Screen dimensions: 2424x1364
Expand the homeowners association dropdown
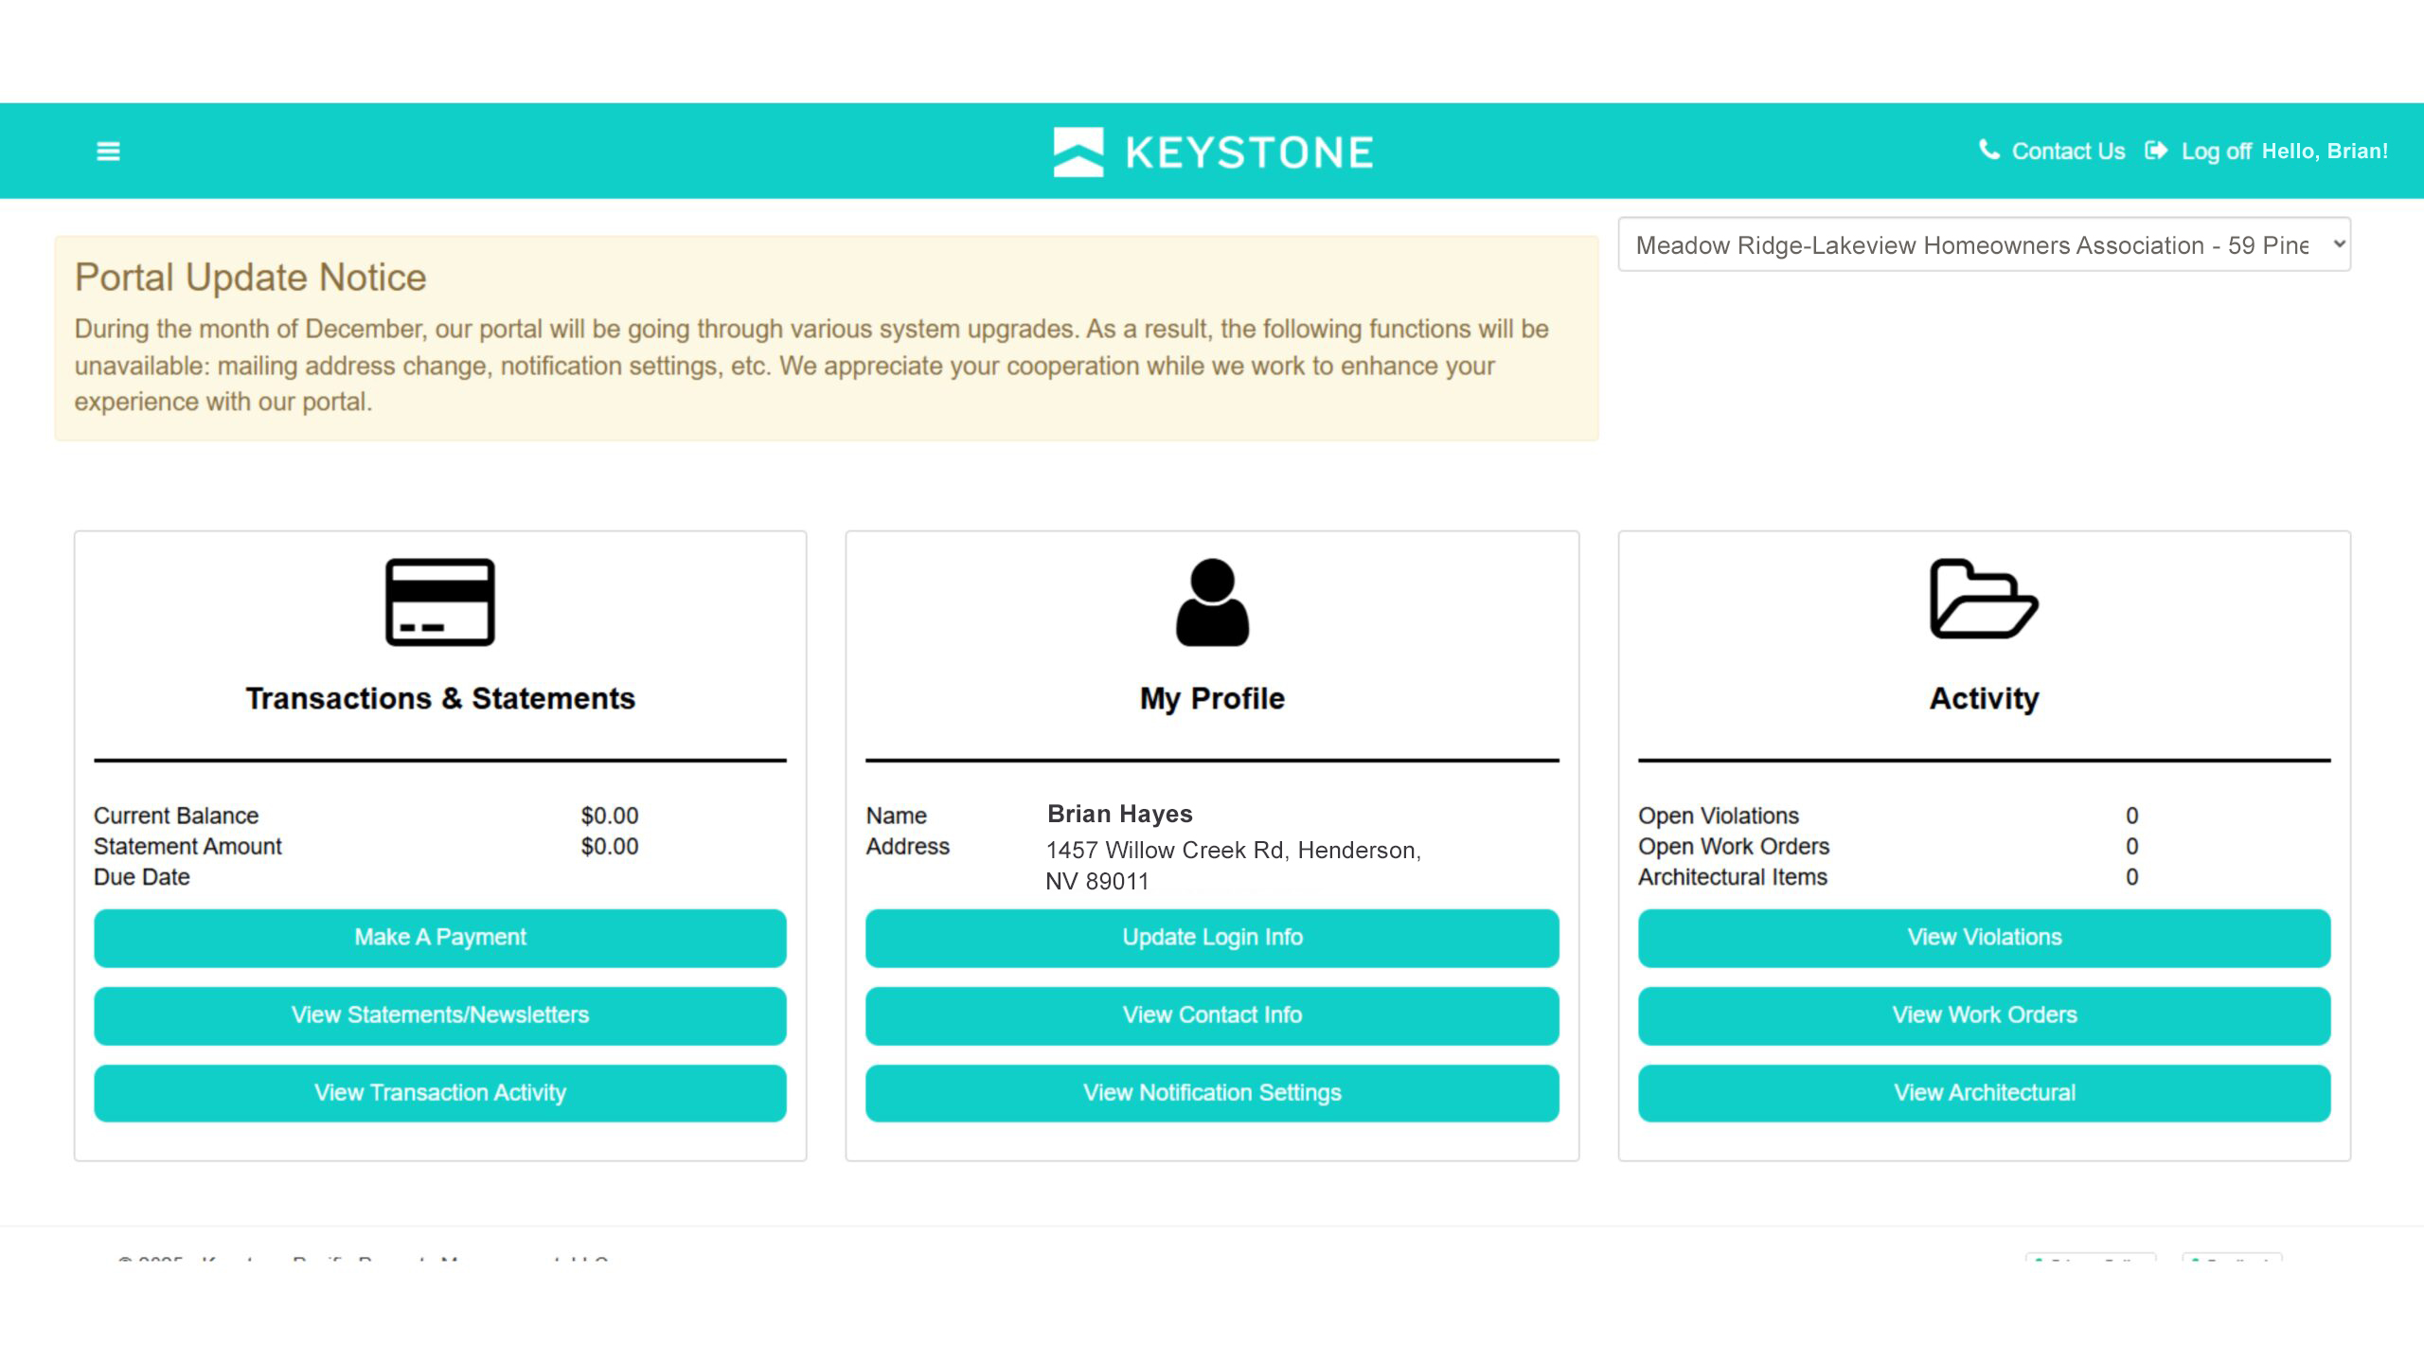tap(1984, 245)
